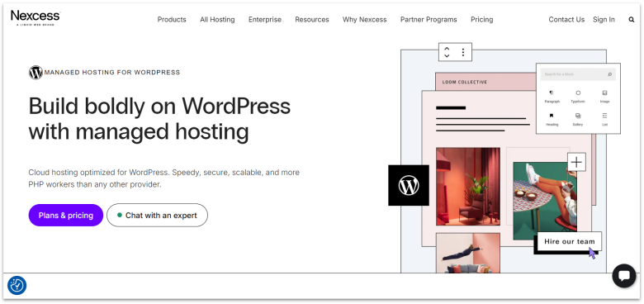Screen dimensions: 644x304
Task: Select the Paragraph block icon
Action: [x=552, y=93]
